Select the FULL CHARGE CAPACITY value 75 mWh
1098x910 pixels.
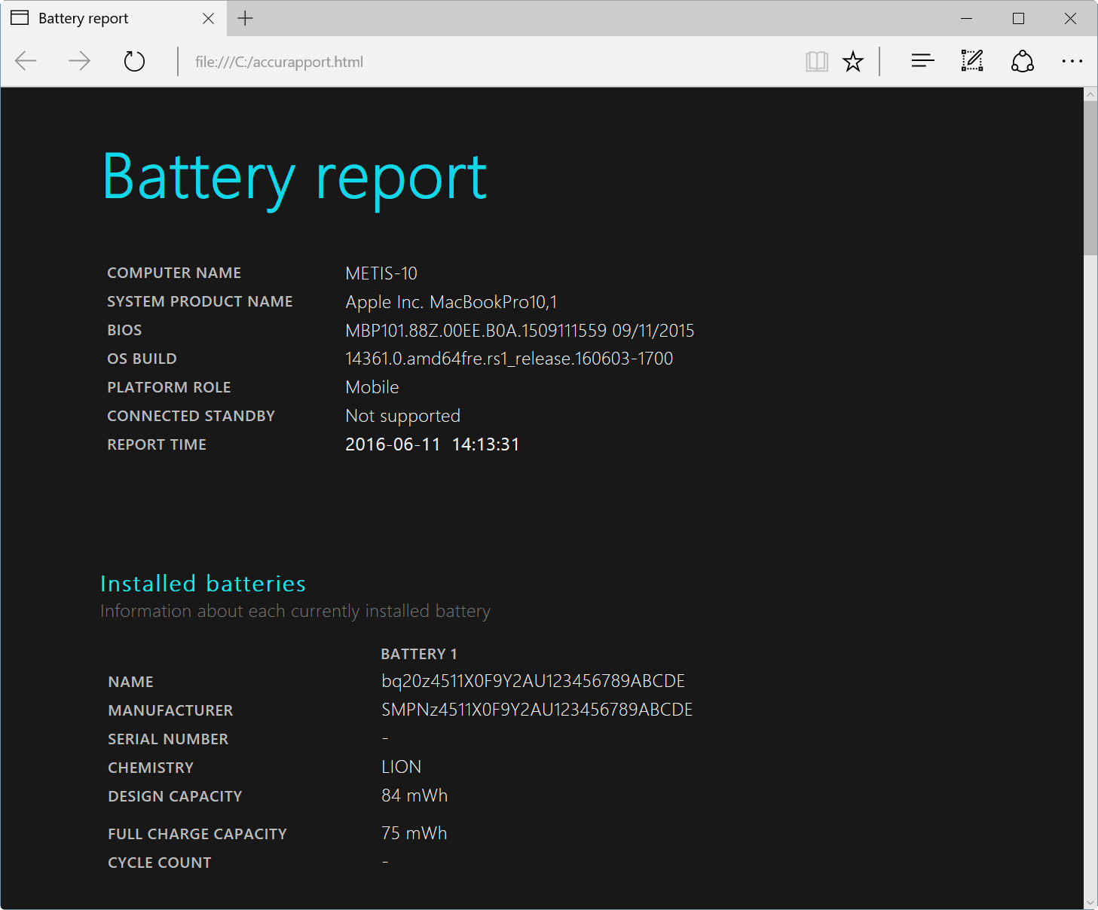414,832
